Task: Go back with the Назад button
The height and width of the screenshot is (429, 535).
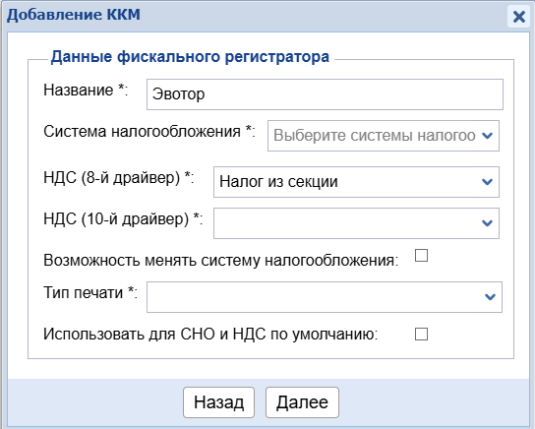Action: coord(218,402)
